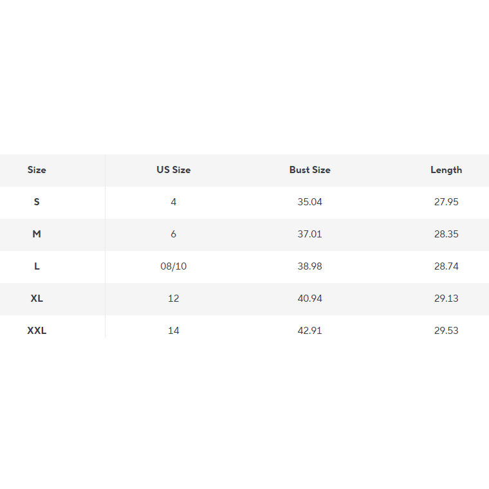Click US size value 12
Screen dimensions: 489x489
[173, 299]
